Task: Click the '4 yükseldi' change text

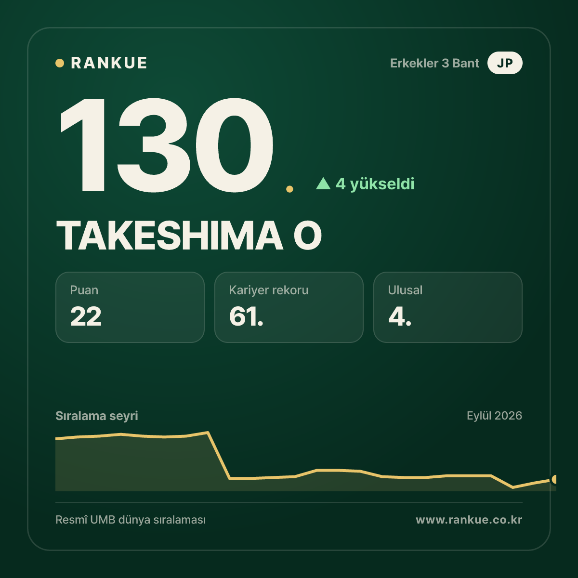Action: point(375,184)
